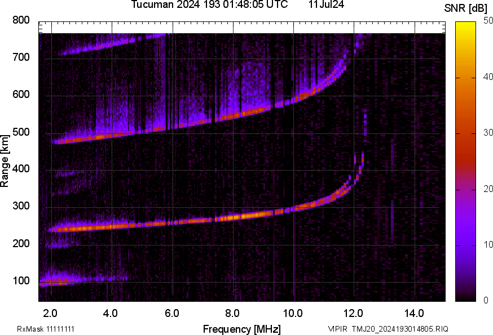This screenshot has height=335, width=493.
Task: Click the 'Frequency [MHz]' x-axis label
Action: click(x=241, y=329)
